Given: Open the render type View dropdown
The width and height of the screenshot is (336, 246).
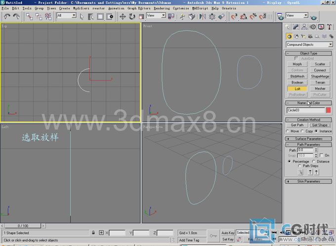Looking at the screenshot, I should (x=297, y=15).
